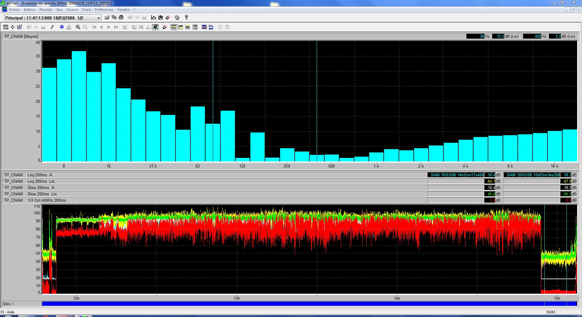Jump to first record with skip-back arrow
The height and width of the screenshot is (317, 582).
pyautogui.click(x=94, y=27)
